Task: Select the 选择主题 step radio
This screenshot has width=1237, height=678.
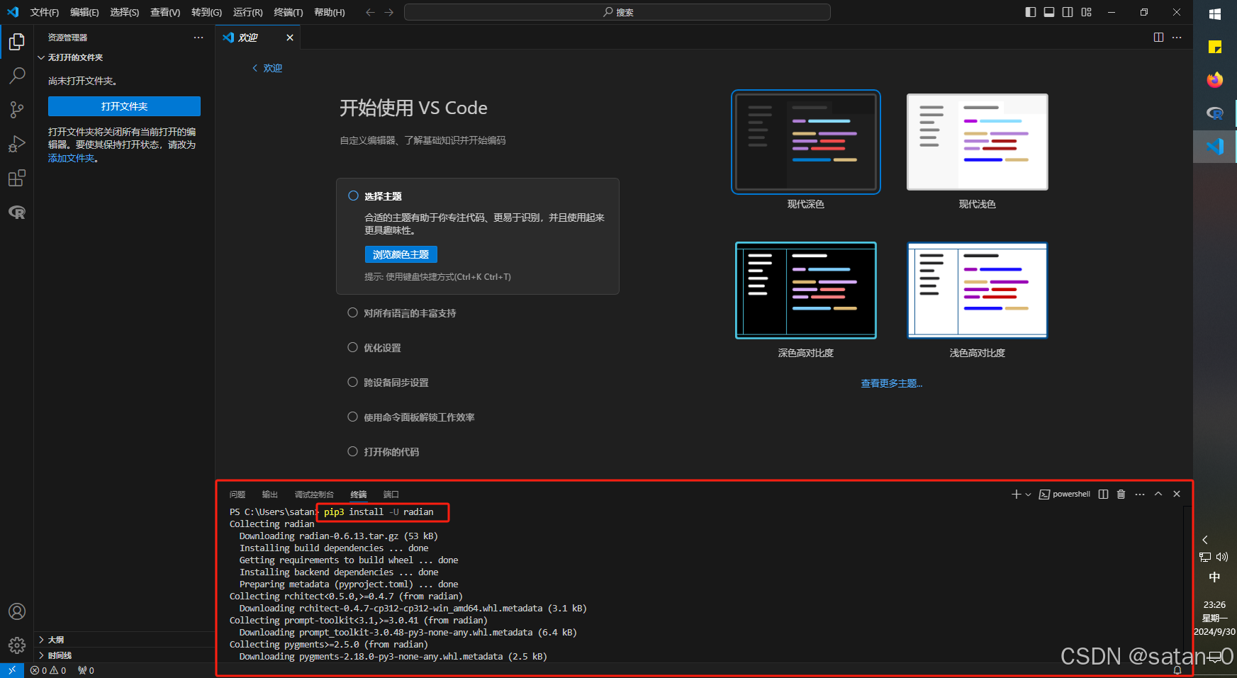Action: coord(353,196)
